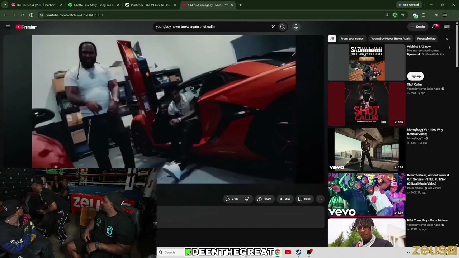Open the media controls icon in toolbar
Viewport: 459px width, 258px height.
(436, 15)
